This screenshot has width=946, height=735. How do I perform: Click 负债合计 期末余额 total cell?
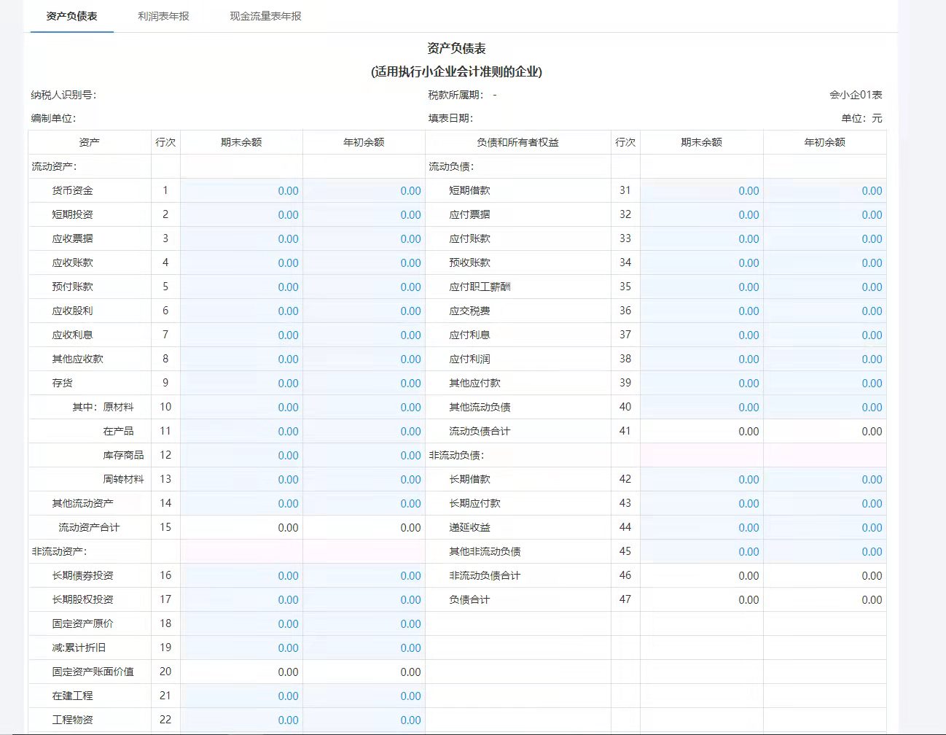[x=701, y=600]
